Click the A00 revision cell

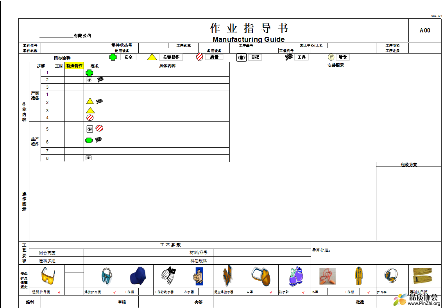coord(425,30)
